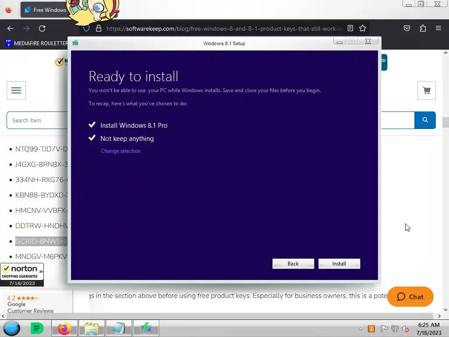Image resolution: width=449 pixels, height=337 pixels.
Task: Switch to Windows Setup taskbar icon
Action: (x=146, y=328)
